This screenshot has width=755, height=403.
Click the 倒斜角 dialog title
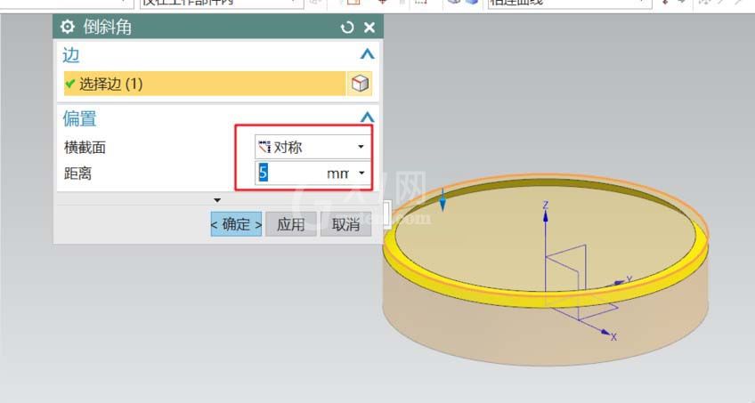pyautogui.click(x=108, y=28)
